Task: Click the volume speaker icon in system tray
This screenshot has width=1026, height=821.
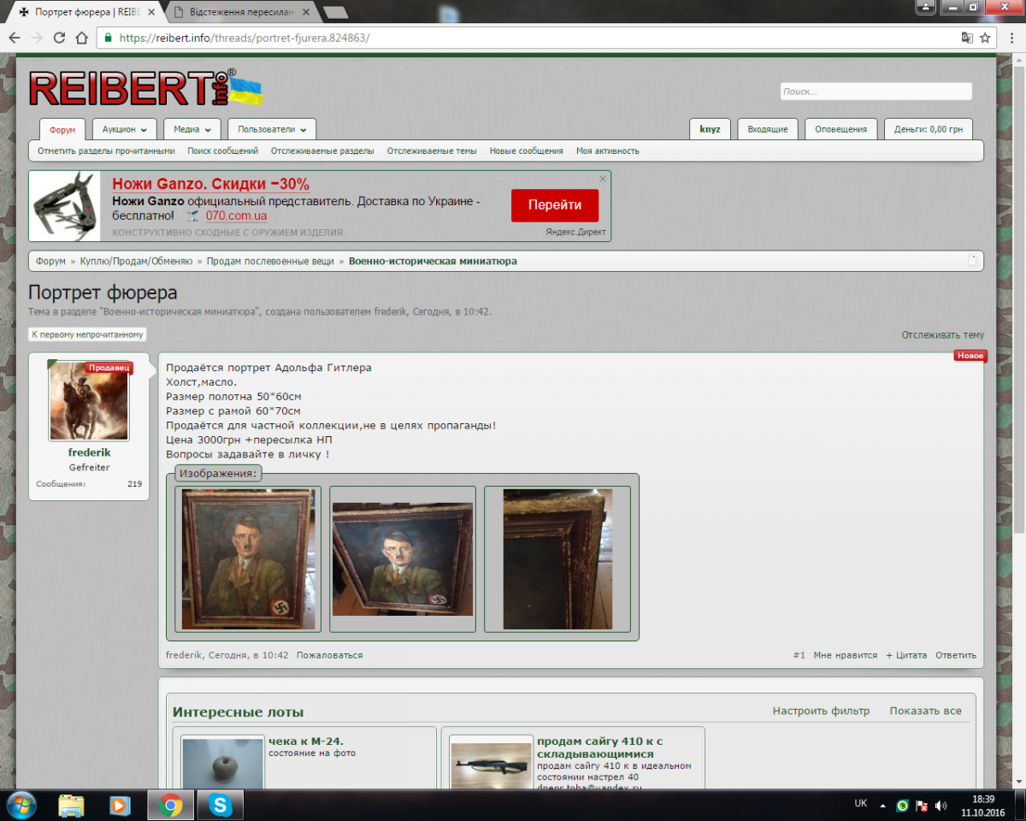Action: (x=941, y=806)
